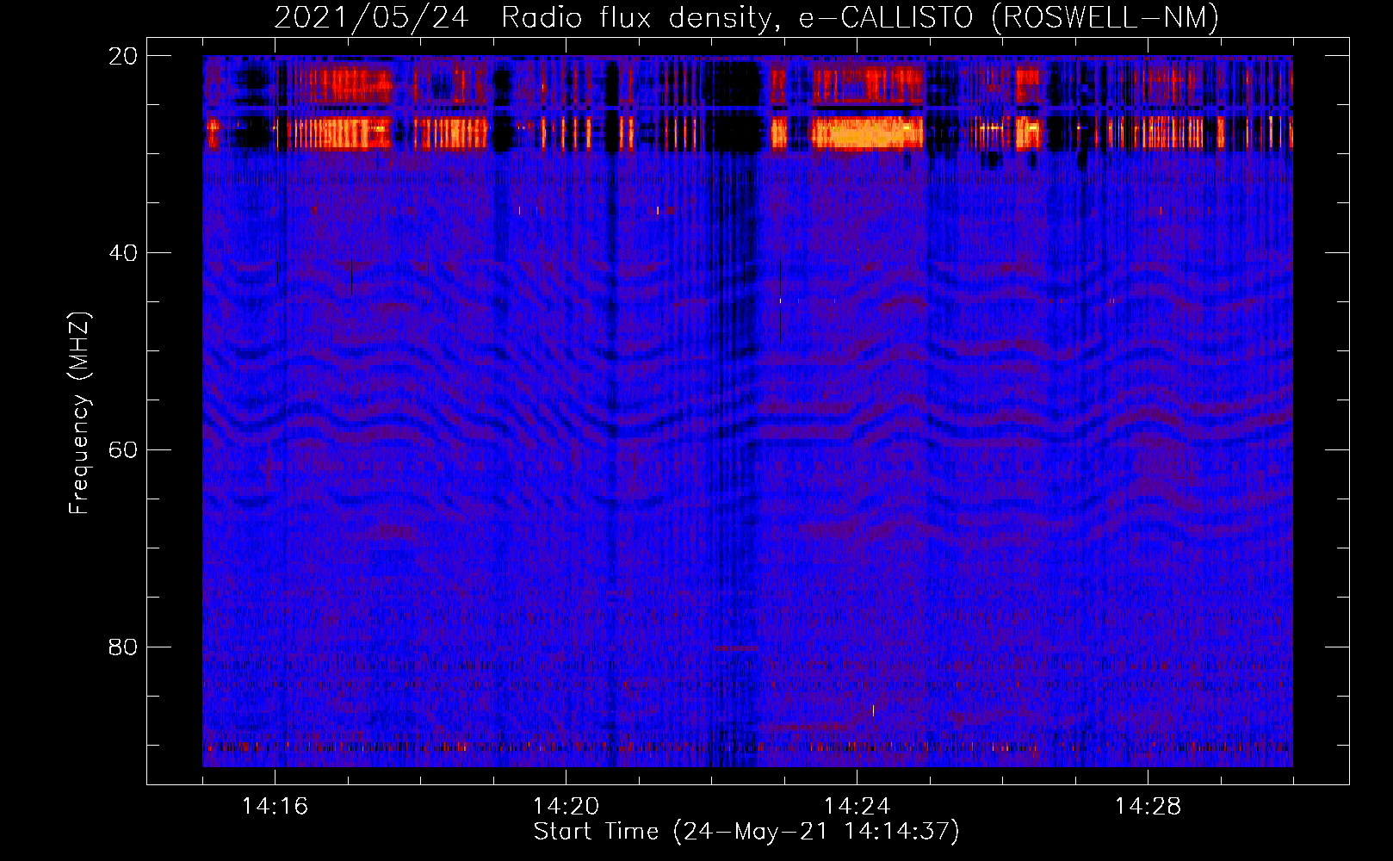The image size is (1393, 861).
Task: Click the 14:20 time tick label
Action: pyautogui.click(x=566, y=807)
